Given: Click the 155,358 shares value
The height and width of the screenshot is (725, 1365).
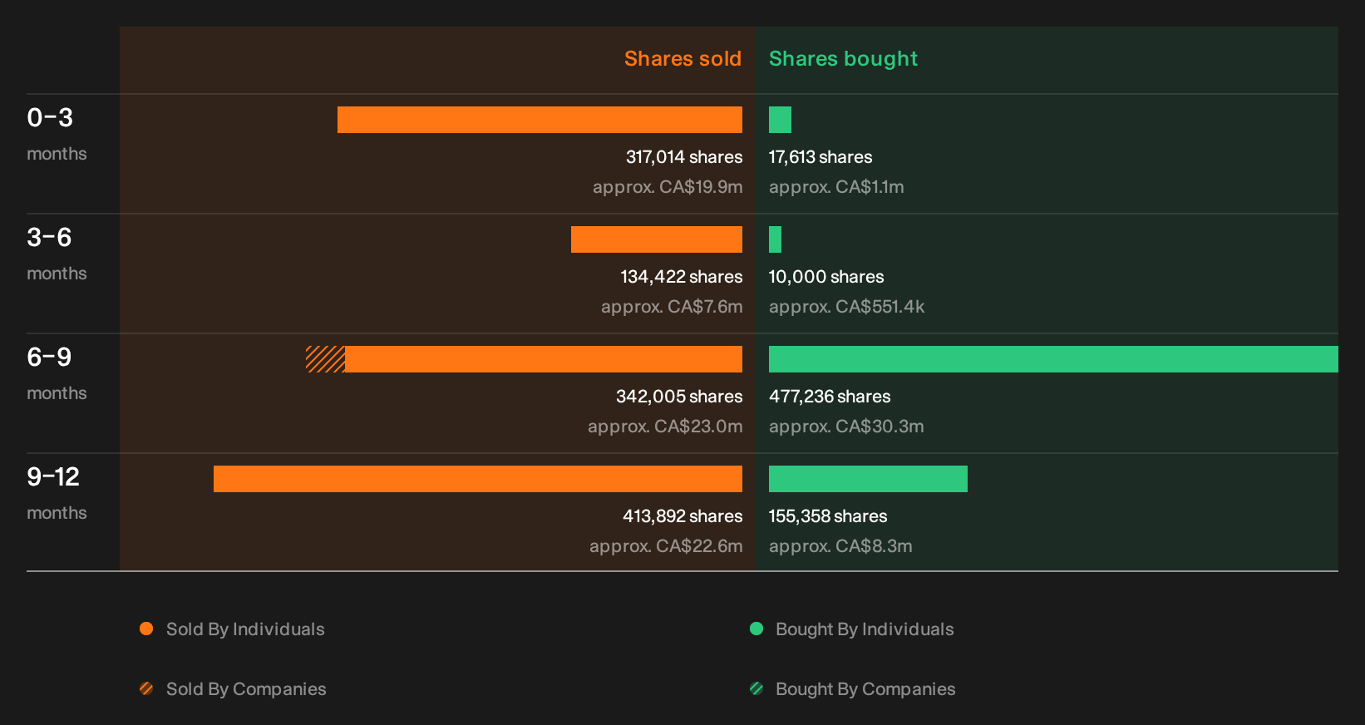Looking at the screenshot, I should coord(828,516).
